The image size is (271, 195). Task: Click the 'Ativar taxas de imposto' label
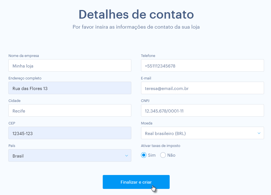160,146
